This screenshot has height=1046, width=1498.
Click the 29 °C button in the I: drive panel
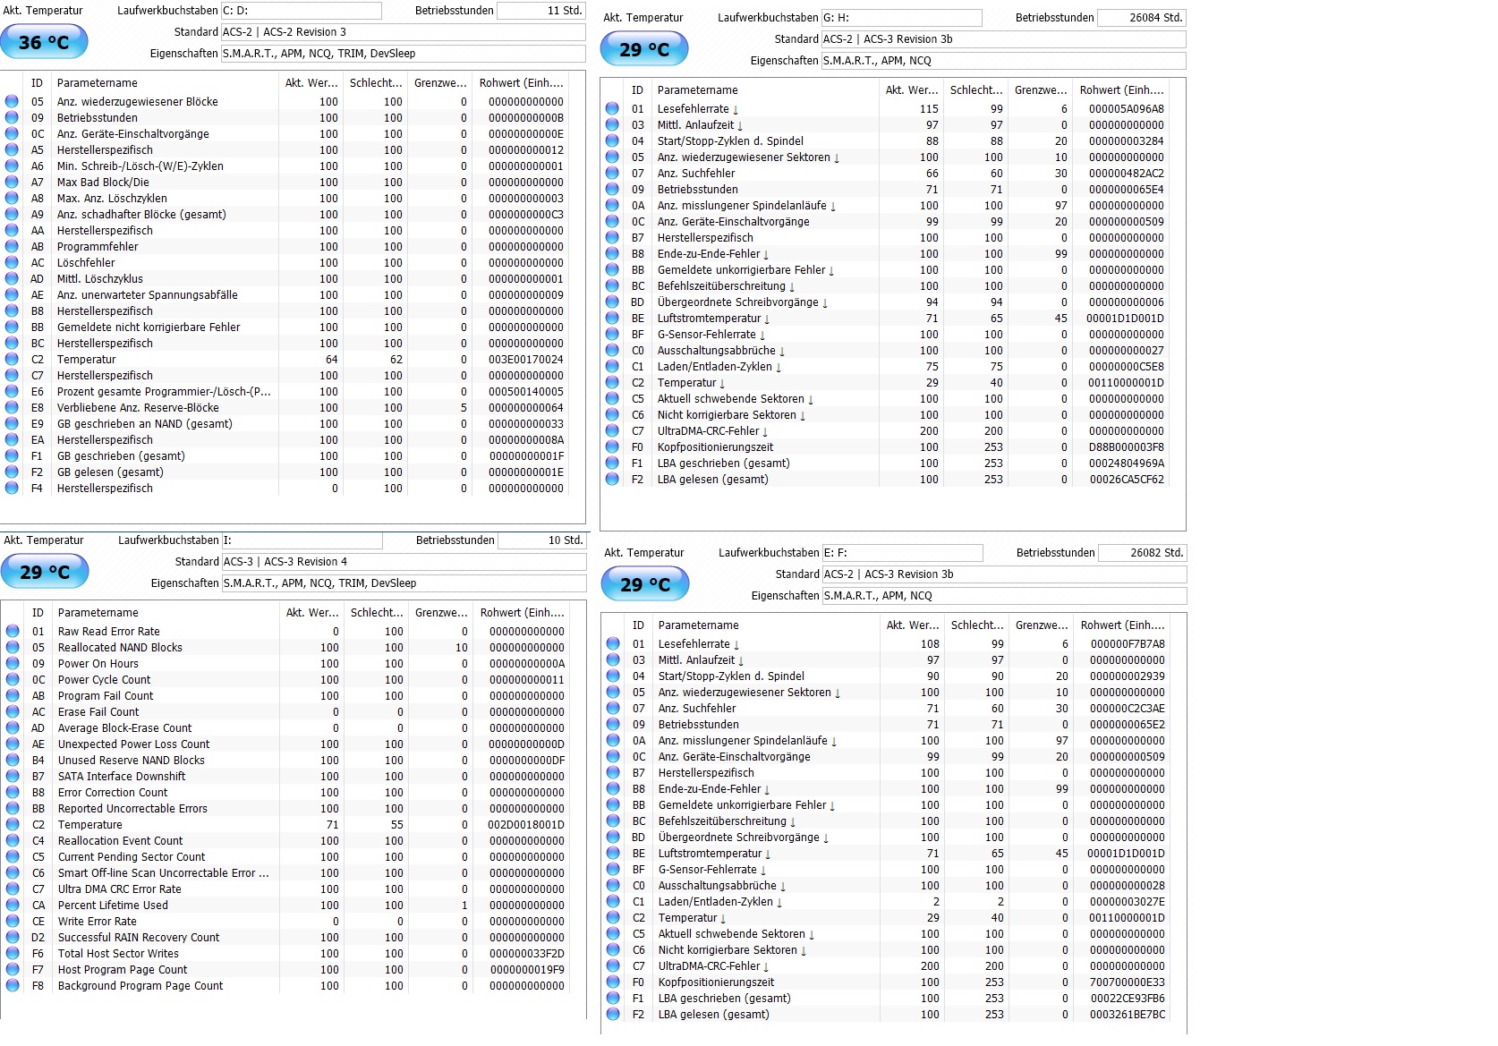point(45,572)
